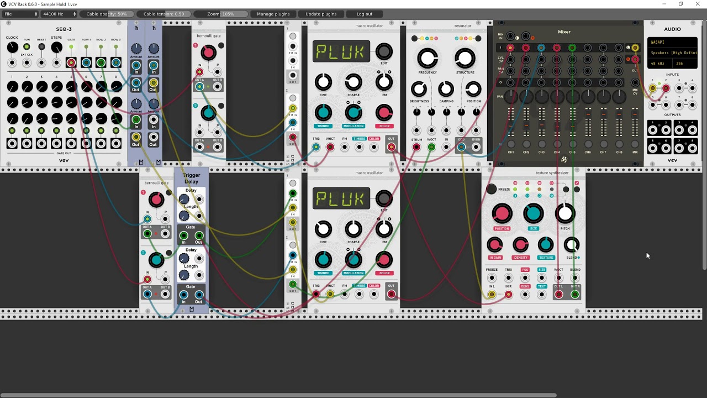Click the Manage plugins button
The image size is (707, 398).
click(x=273, y=14)
